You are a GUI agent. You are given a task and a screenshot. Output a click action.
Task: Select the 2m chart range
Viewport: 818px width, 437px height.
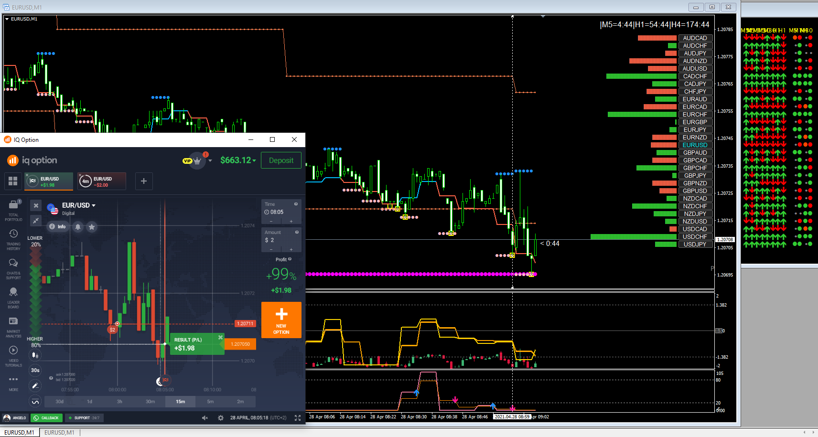coord(240,402)
